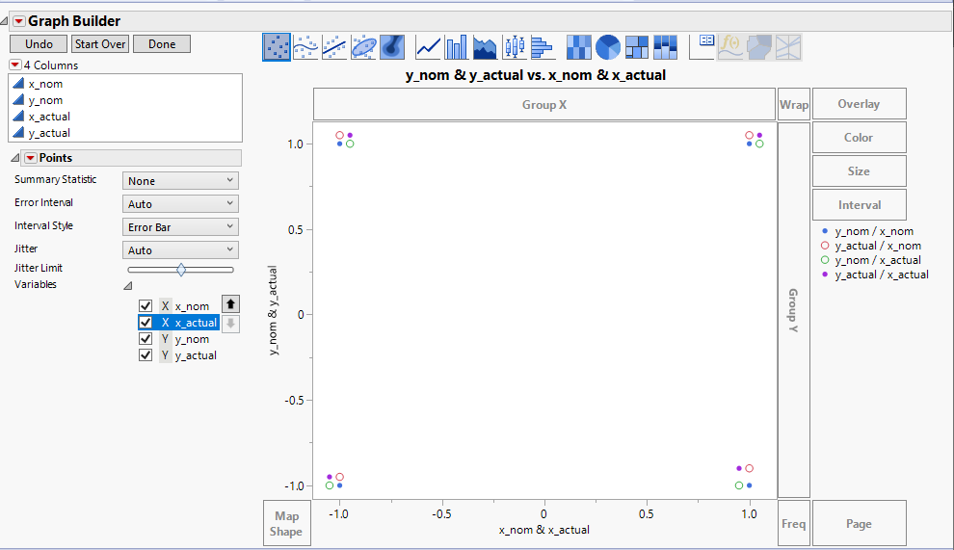Click the Group Y drop zone

click(794, 310)
